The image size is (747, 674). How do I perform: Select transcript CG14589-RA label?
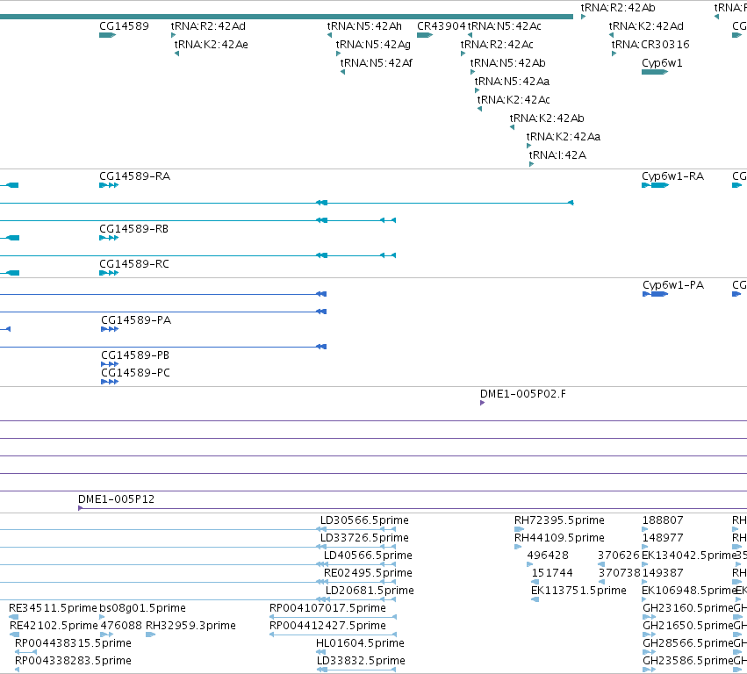pyautogui.click(x=135, y=176)
